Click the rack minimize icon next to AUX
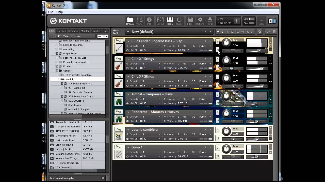 click(274, 32)
